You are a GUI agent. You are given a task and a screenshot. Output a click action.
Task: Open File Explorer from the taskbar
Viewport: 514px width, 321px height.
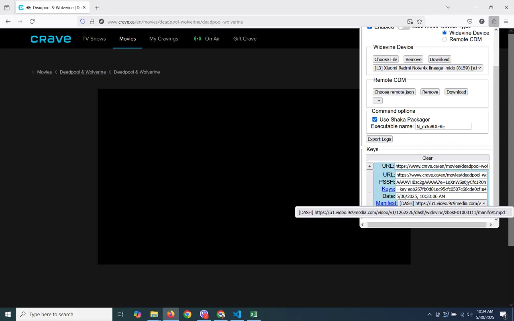coord(154,314)
